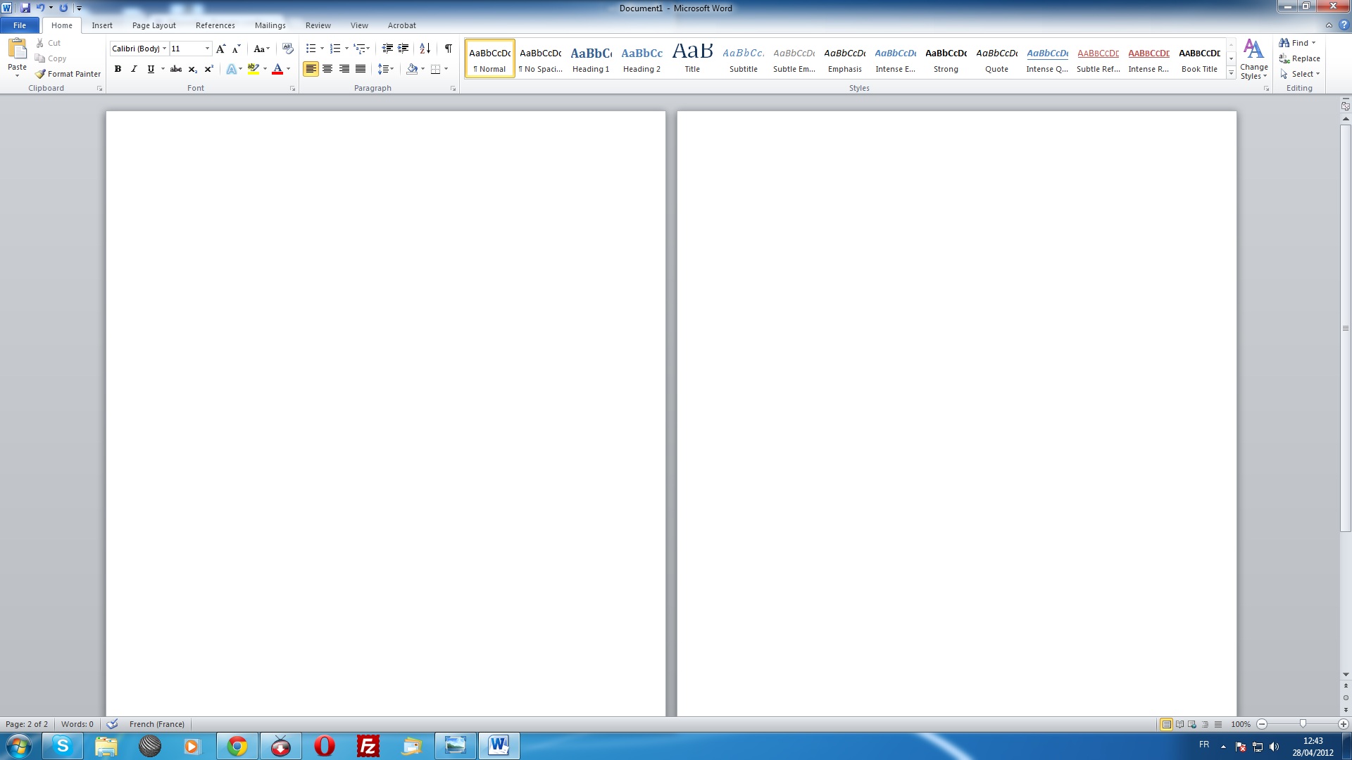The width and height of the screenshot is (1352, 760).
Task: Switch to the Page Layout tab
Action: 154,25
